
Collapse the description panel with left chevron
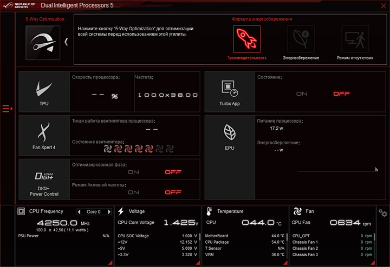(x=66, y=42)
